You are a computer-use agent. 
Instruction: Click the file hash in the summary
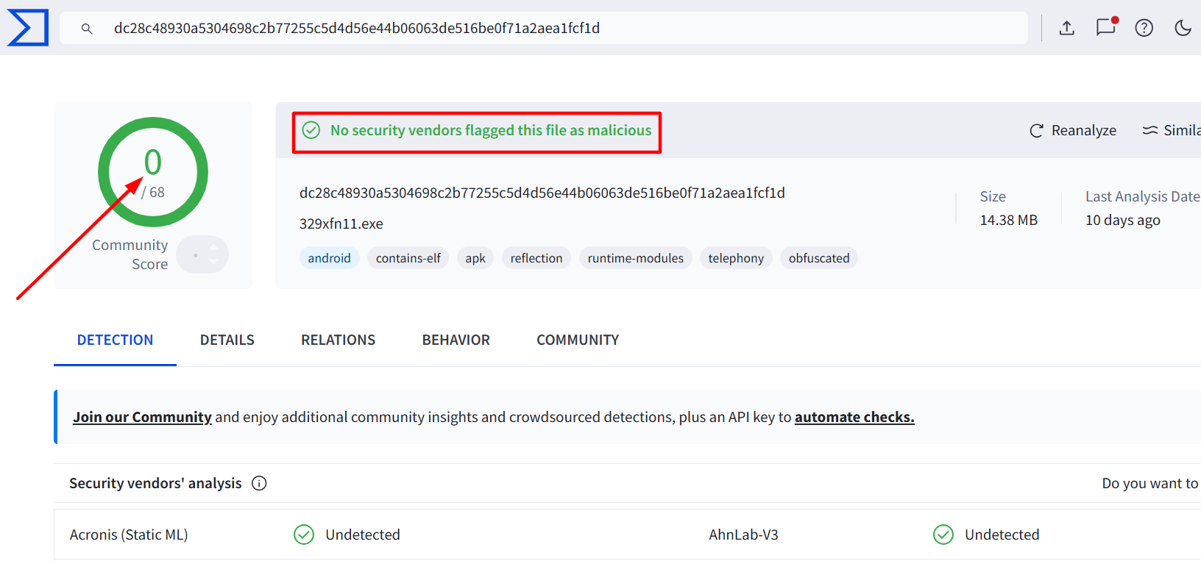pos(542,193)
